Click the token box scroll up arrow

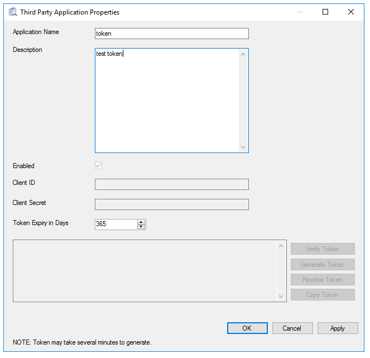click(281, 246)
